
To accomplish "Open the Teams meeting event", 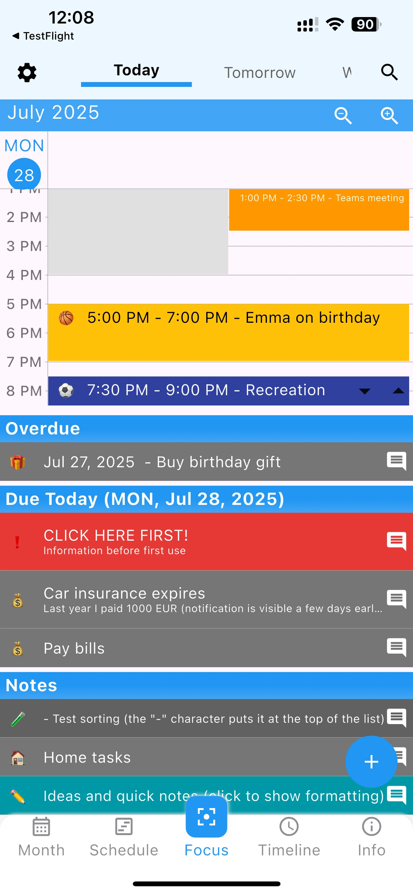I will coord(319,210).
